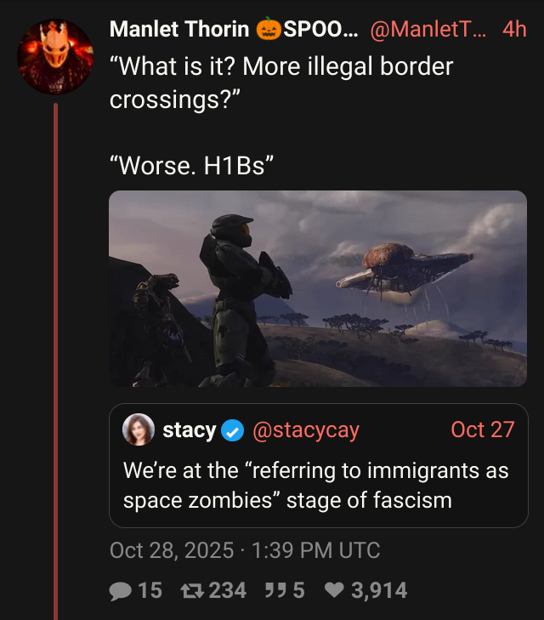Viewport: 544px width, 620px height.
Task: Open stacy's display name in quote
Action: click(190, 429)
